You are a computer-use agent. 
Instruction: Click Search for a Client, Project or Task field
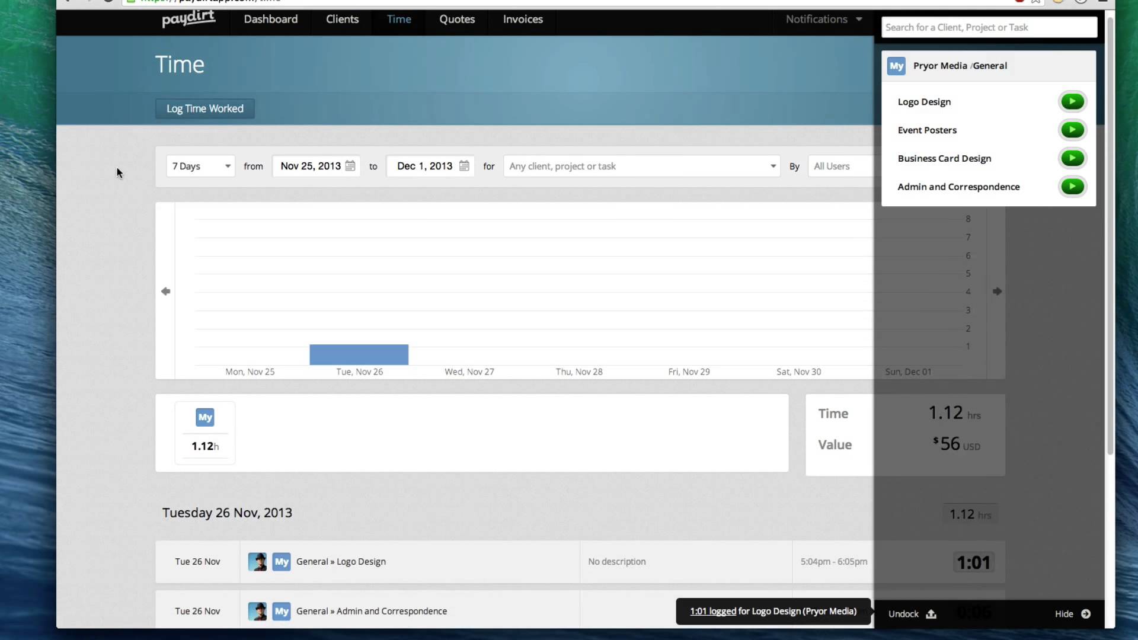click(989, 27)
